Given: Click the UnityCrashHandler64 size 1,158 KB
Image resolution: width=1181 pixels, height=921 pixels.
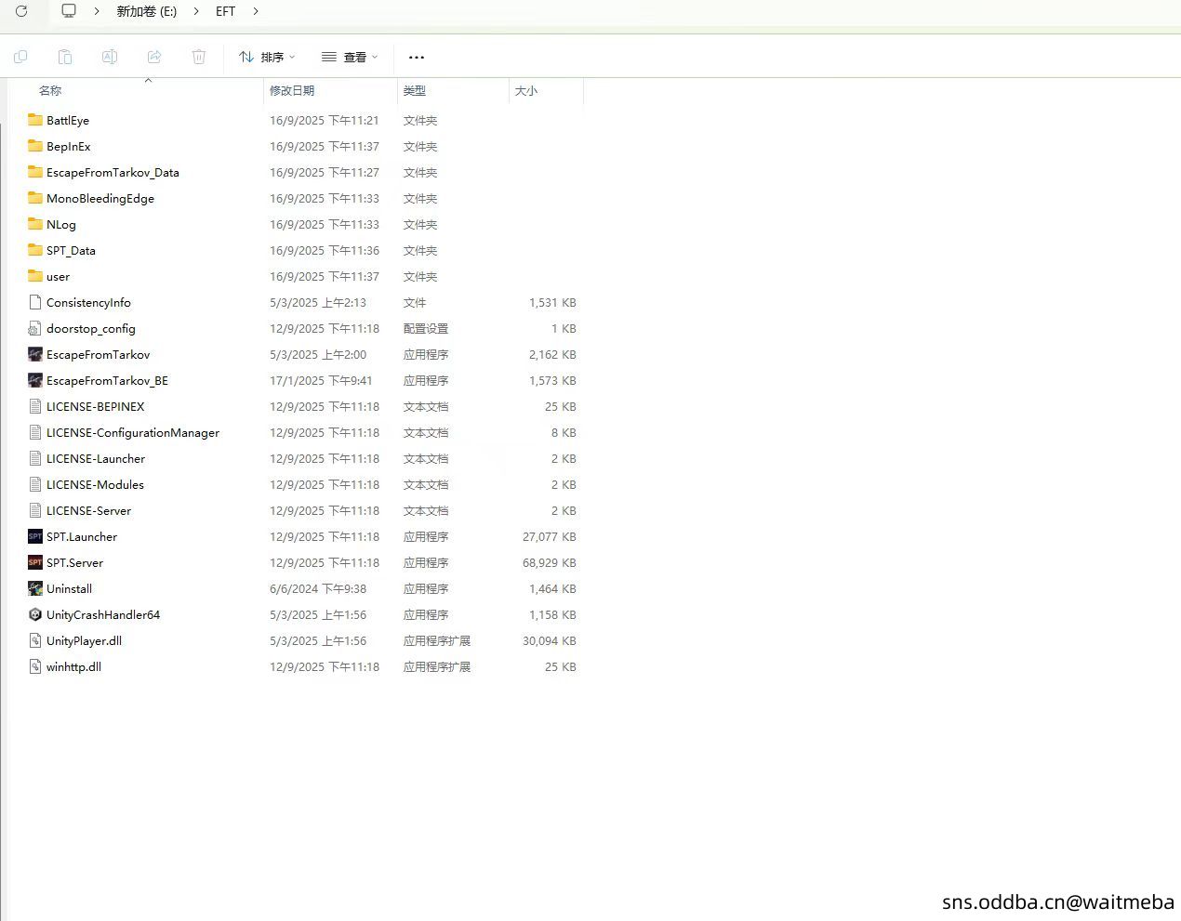Looking at the screenshot, I should click(552, 614).
